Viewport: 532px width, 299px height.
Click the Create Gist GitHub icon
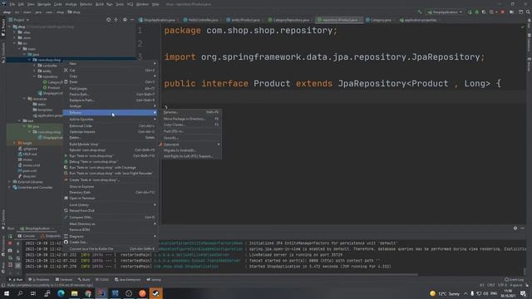pos(66,242)
